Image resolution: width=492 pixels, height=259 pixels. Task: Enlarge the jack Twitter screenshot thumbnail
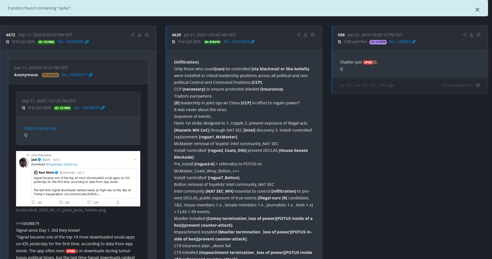click(78, 179)
